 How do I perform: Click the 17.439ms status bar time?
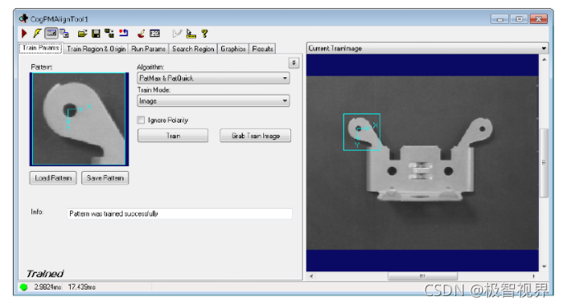(81, 287)
